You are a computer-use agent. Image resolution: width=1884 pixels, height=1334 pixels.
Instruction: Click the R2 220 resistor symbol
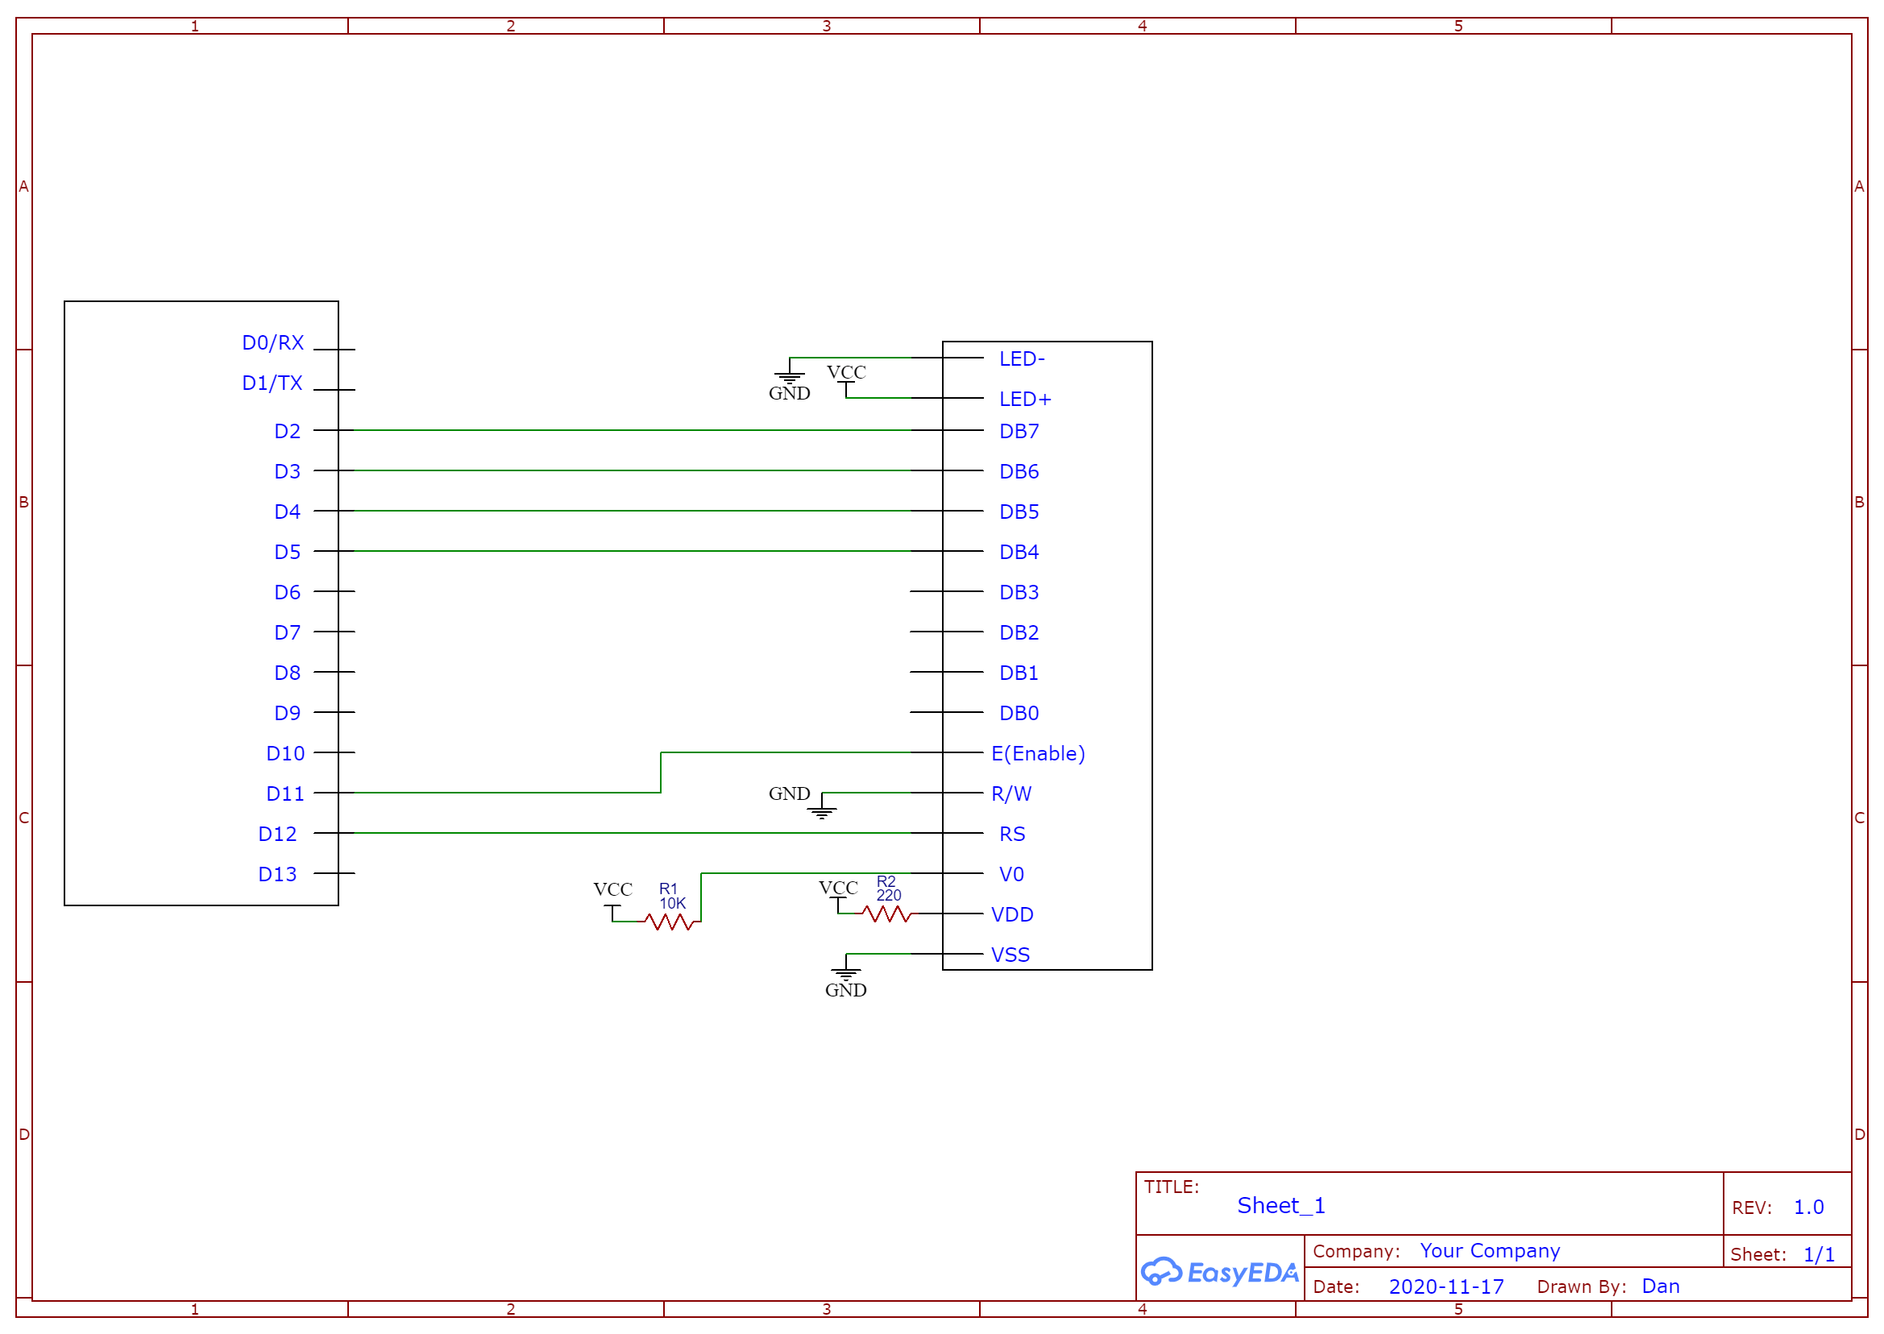pyautogui.click(x=886, y=914)
